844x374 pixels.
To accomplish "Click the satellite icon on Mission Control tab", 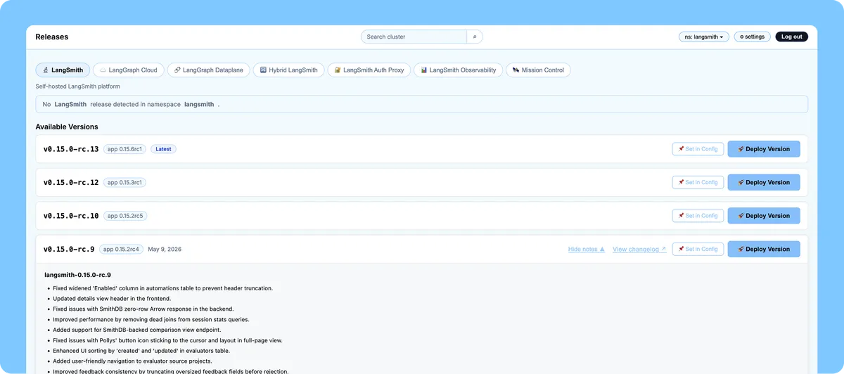I will [516, 70].
